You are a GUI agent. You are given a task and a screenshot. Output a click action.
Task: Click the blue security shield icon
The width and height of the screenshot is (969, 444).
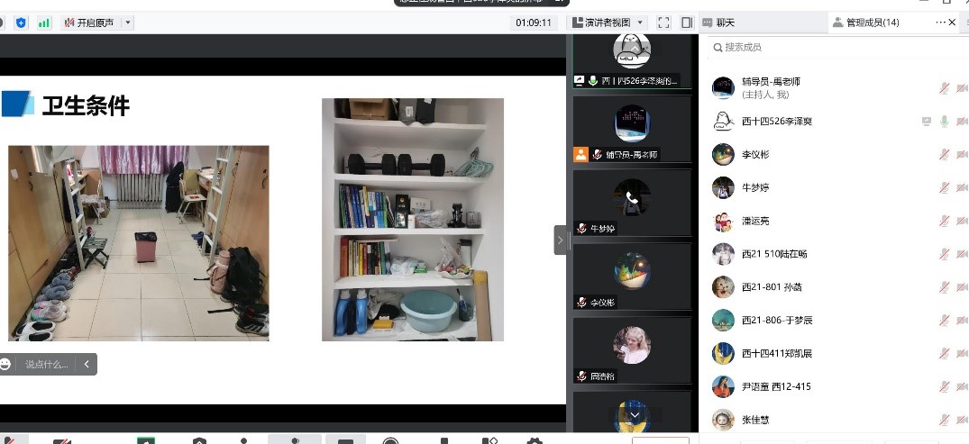21,23
